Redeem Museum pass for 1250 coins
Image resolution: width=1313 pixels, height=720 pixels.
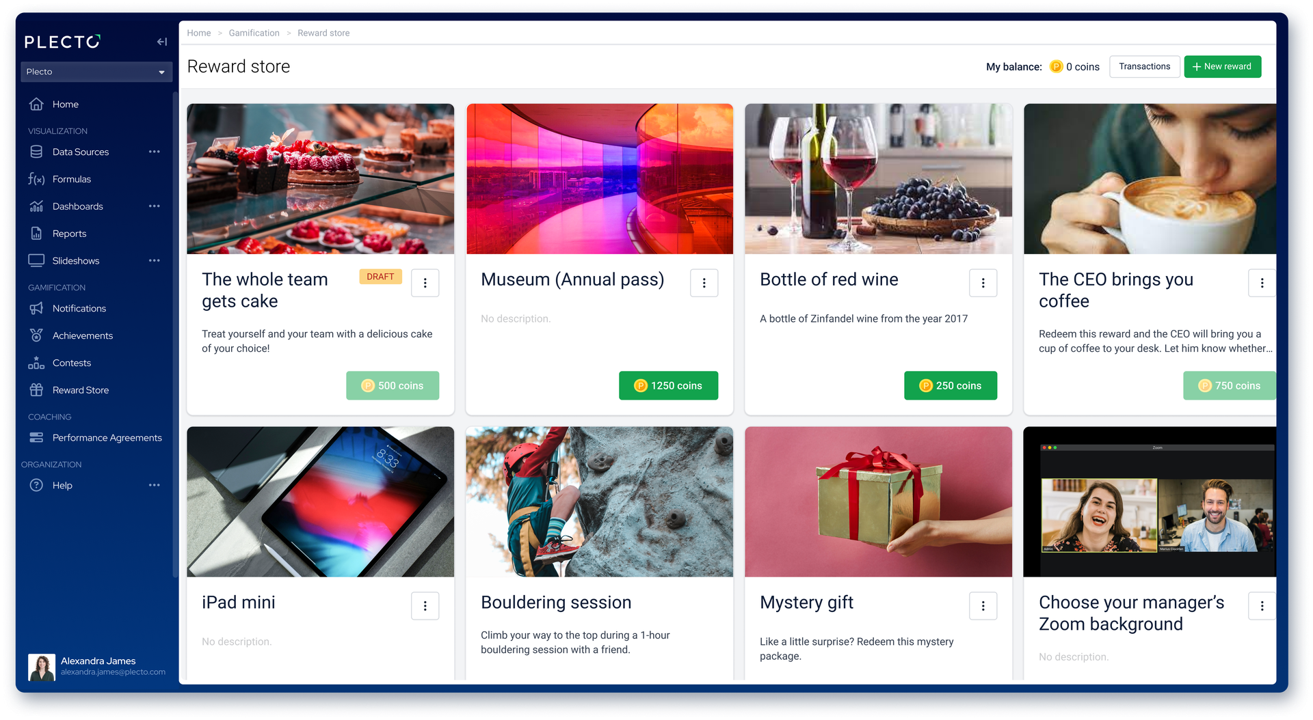[x=668, y=386]
